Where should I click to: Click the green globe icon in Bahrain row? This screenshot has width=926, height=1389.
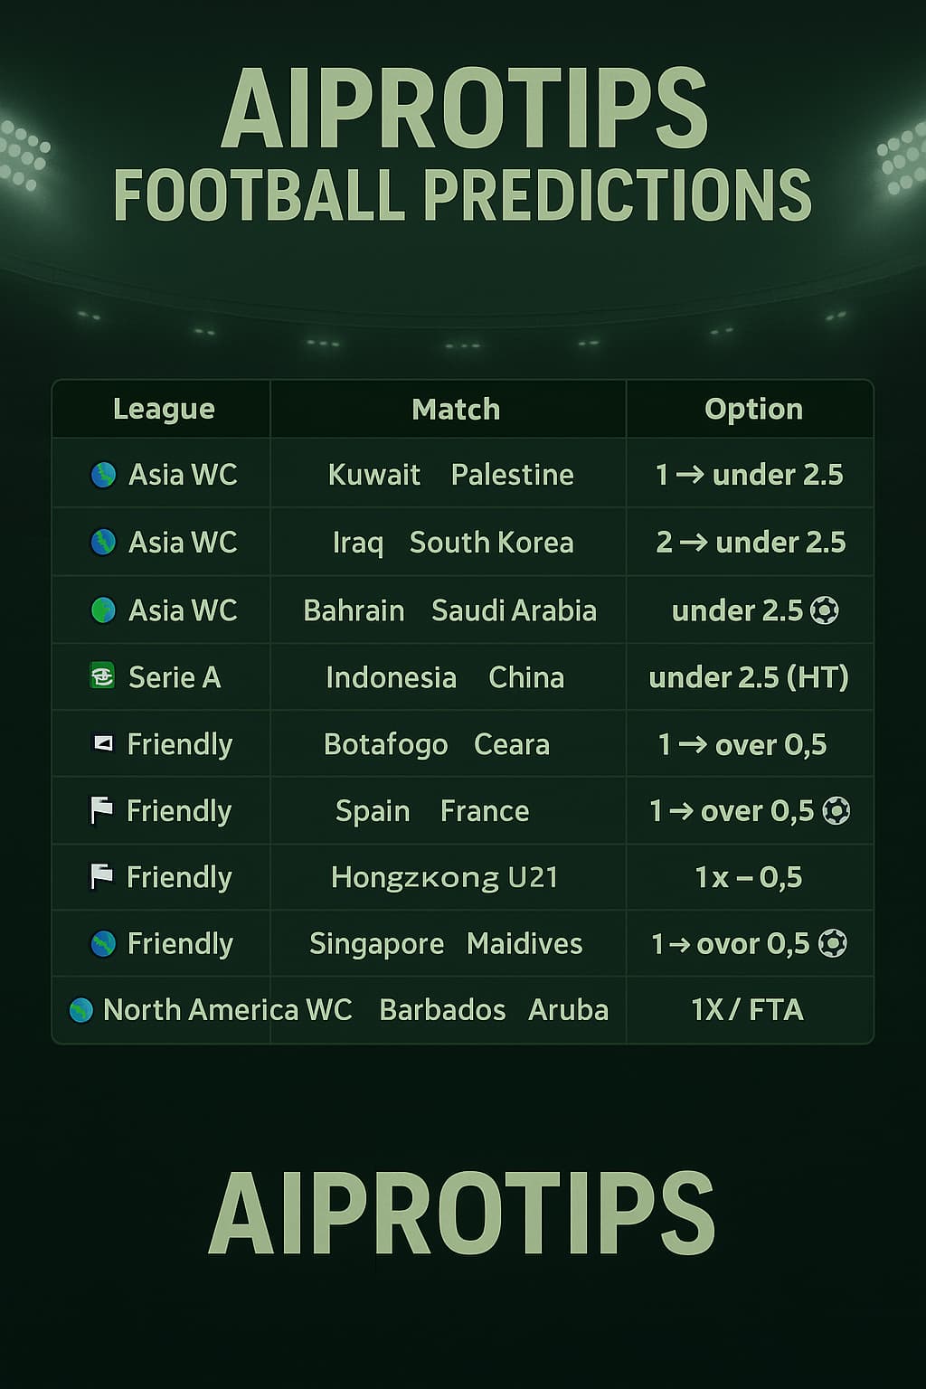(103, 610)
